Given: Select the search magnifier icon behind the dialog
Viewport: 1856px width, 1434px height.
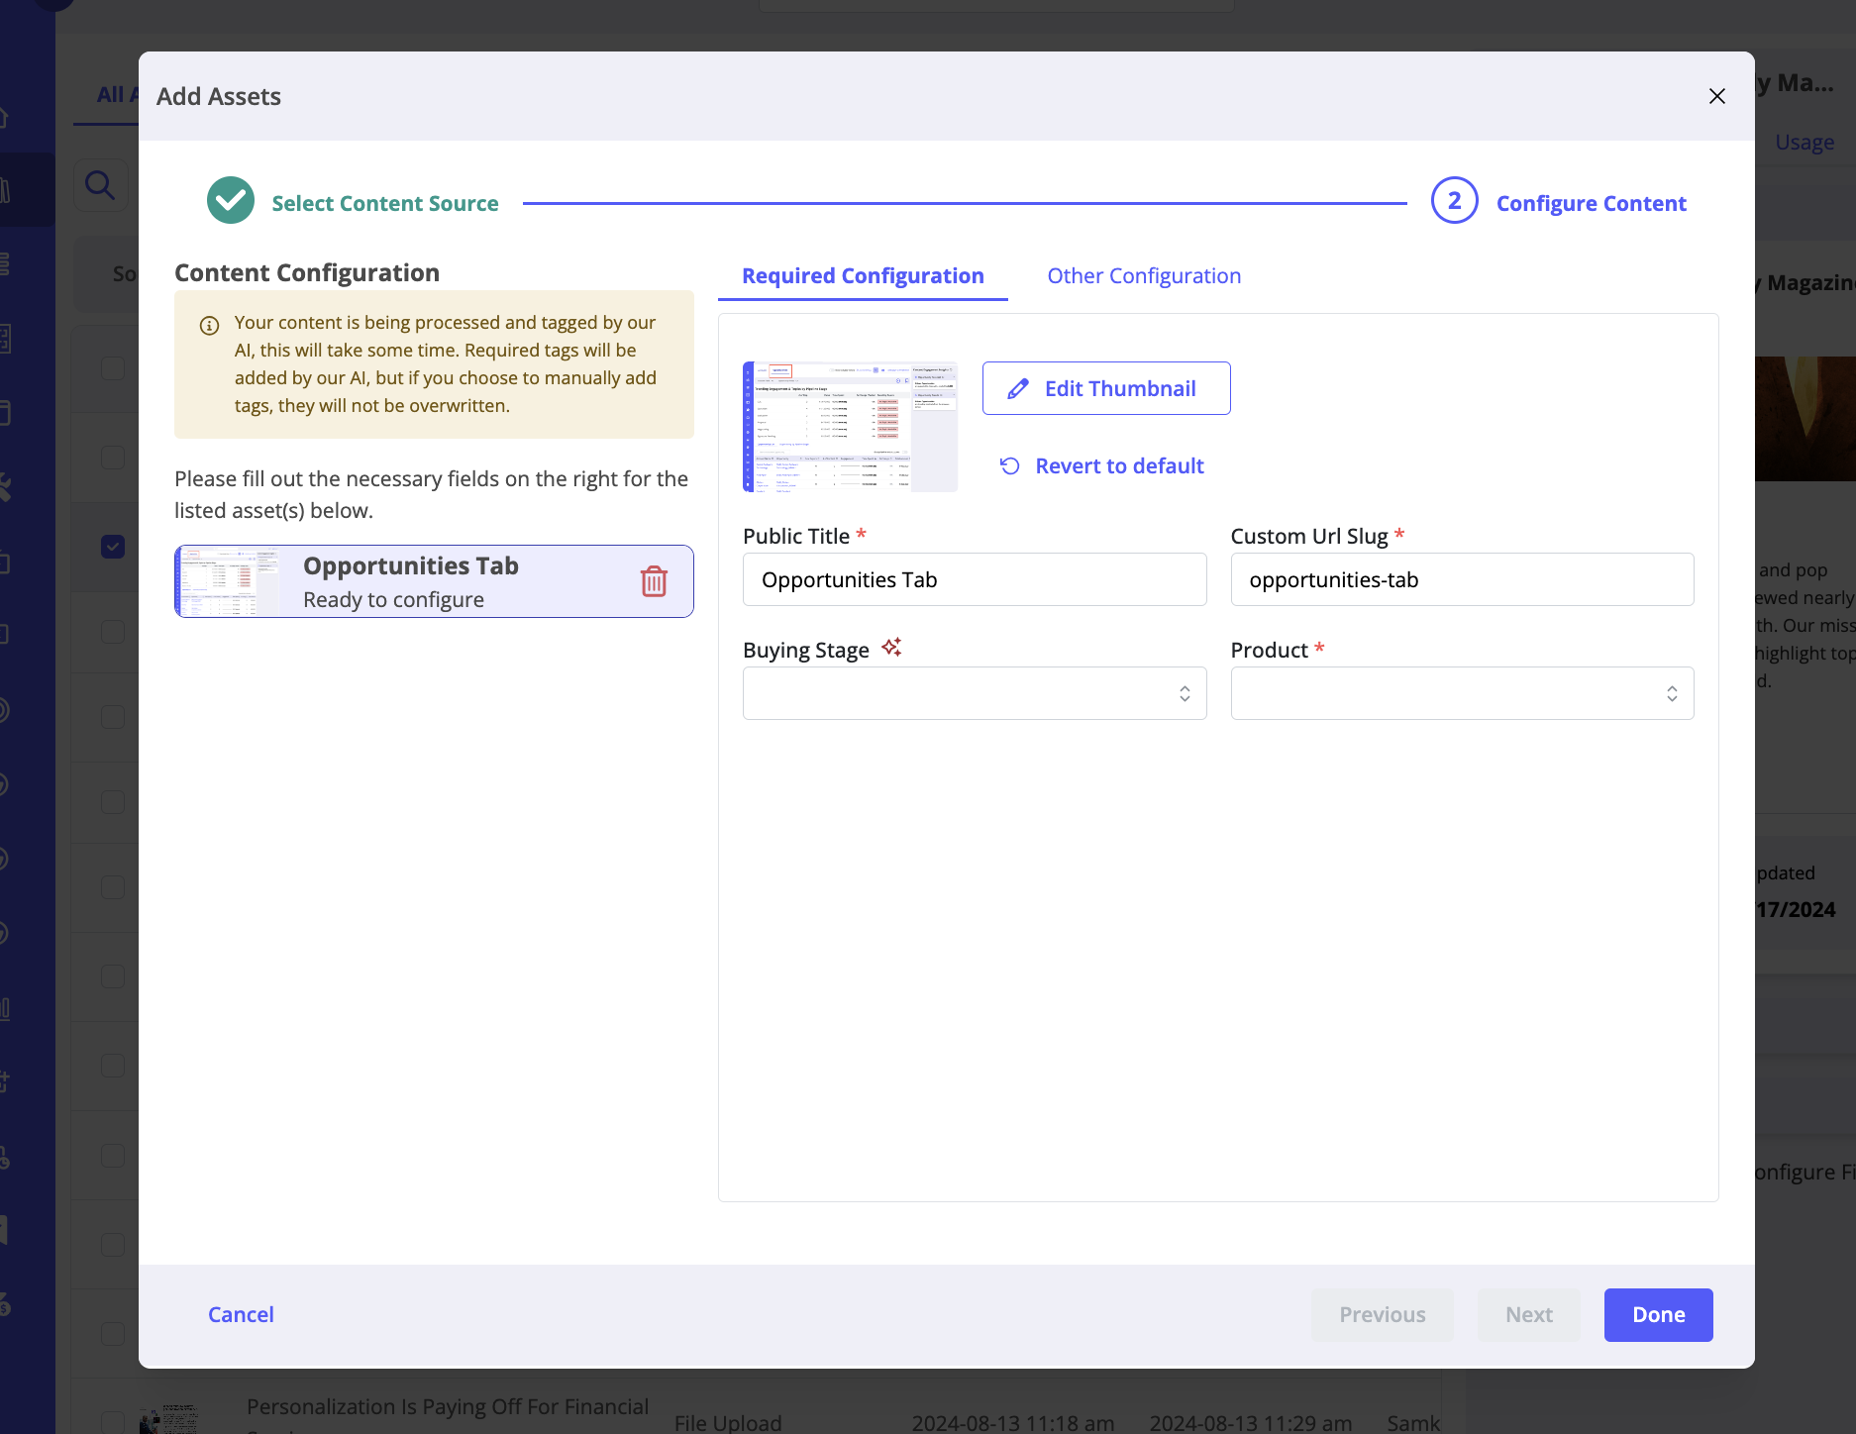Looking at the screenshot, I should tap(100, 184).
